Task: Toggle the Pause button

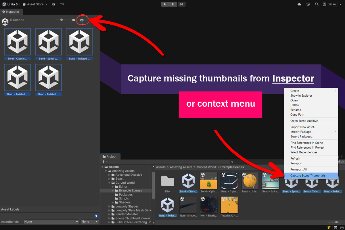Action: [173, 4]
